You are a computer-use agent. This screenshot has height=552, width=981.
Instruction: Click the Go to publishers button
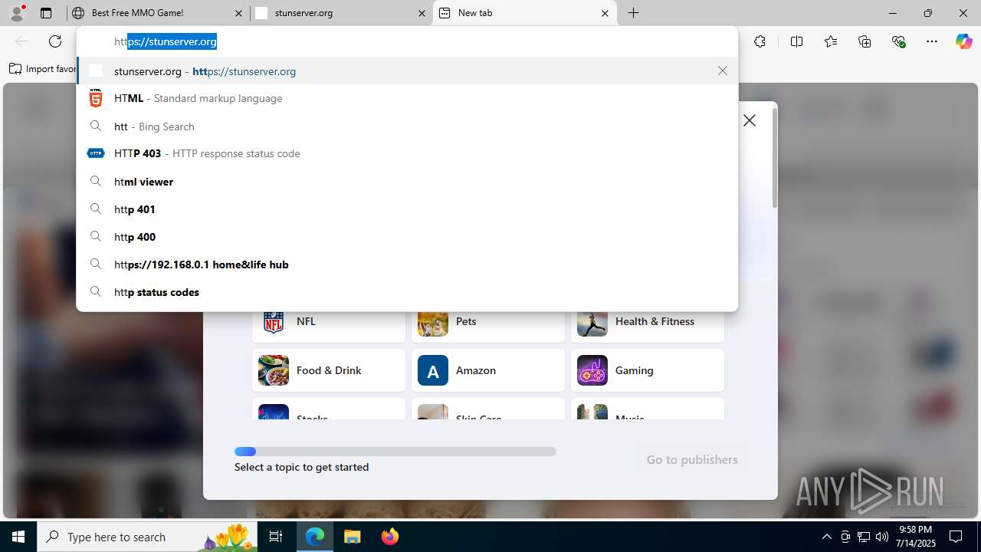(x=692, y=459)
